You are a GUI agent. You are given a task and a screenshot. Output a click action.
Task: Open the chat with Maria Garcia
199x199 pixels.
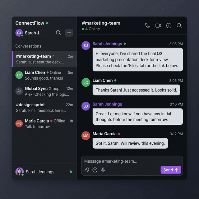(44, 124)
